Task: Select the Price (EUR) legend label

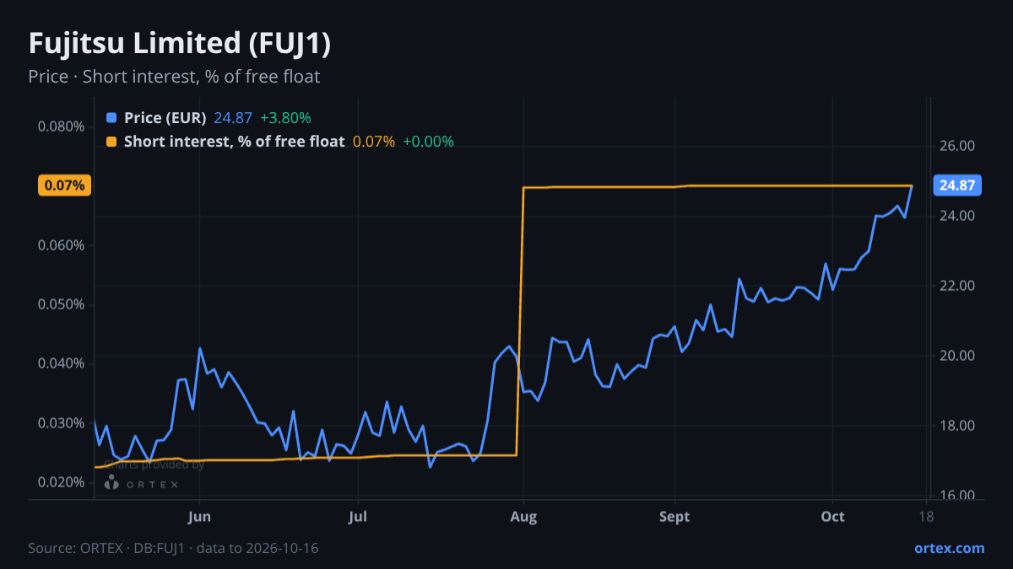Action: pos(165,118)
